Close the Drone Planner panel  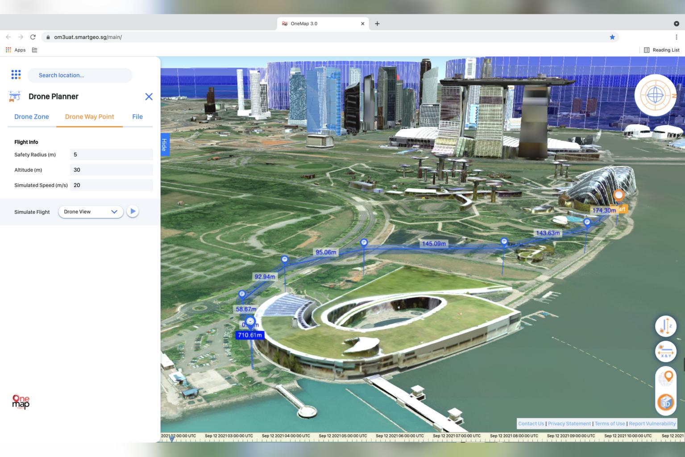click(149, 97)
